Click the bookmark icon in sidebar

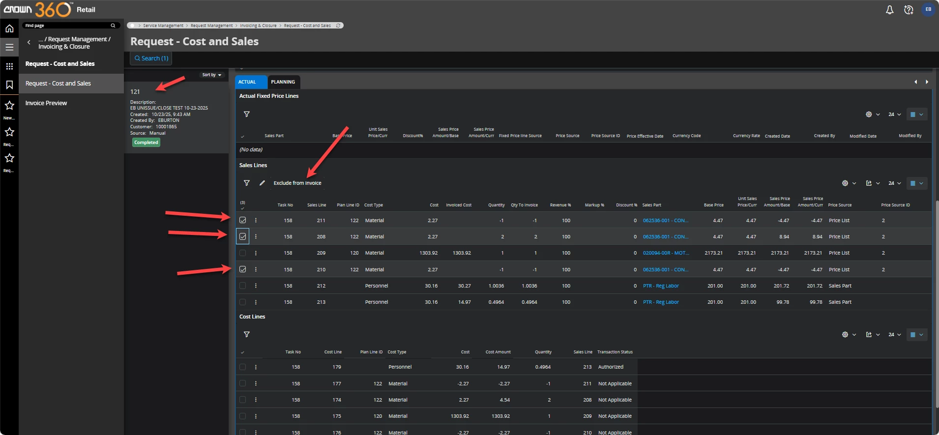coord(9,85)
